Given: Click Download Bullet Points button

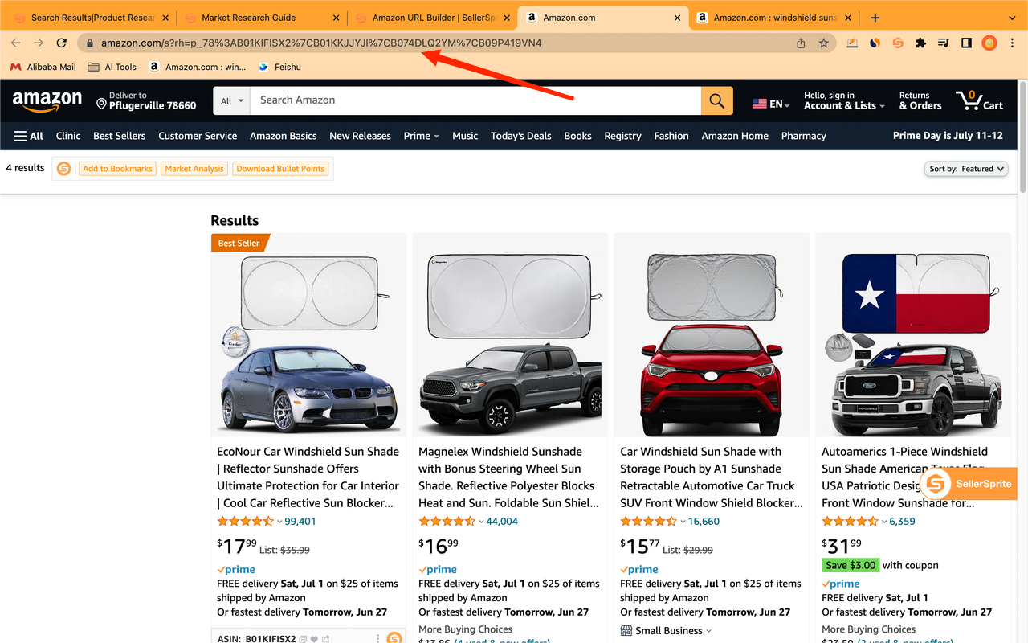Looking at the screenshot, I should [280, 169].
